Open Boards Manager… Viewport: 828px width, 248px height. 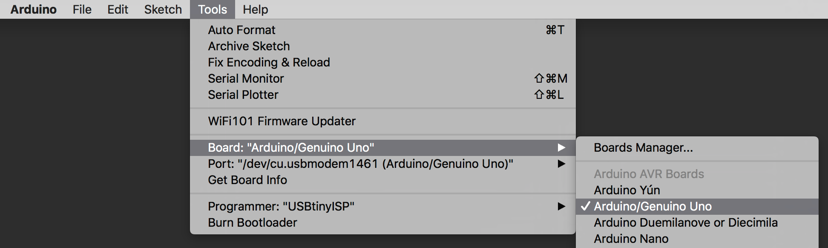(x=643, y=147)
